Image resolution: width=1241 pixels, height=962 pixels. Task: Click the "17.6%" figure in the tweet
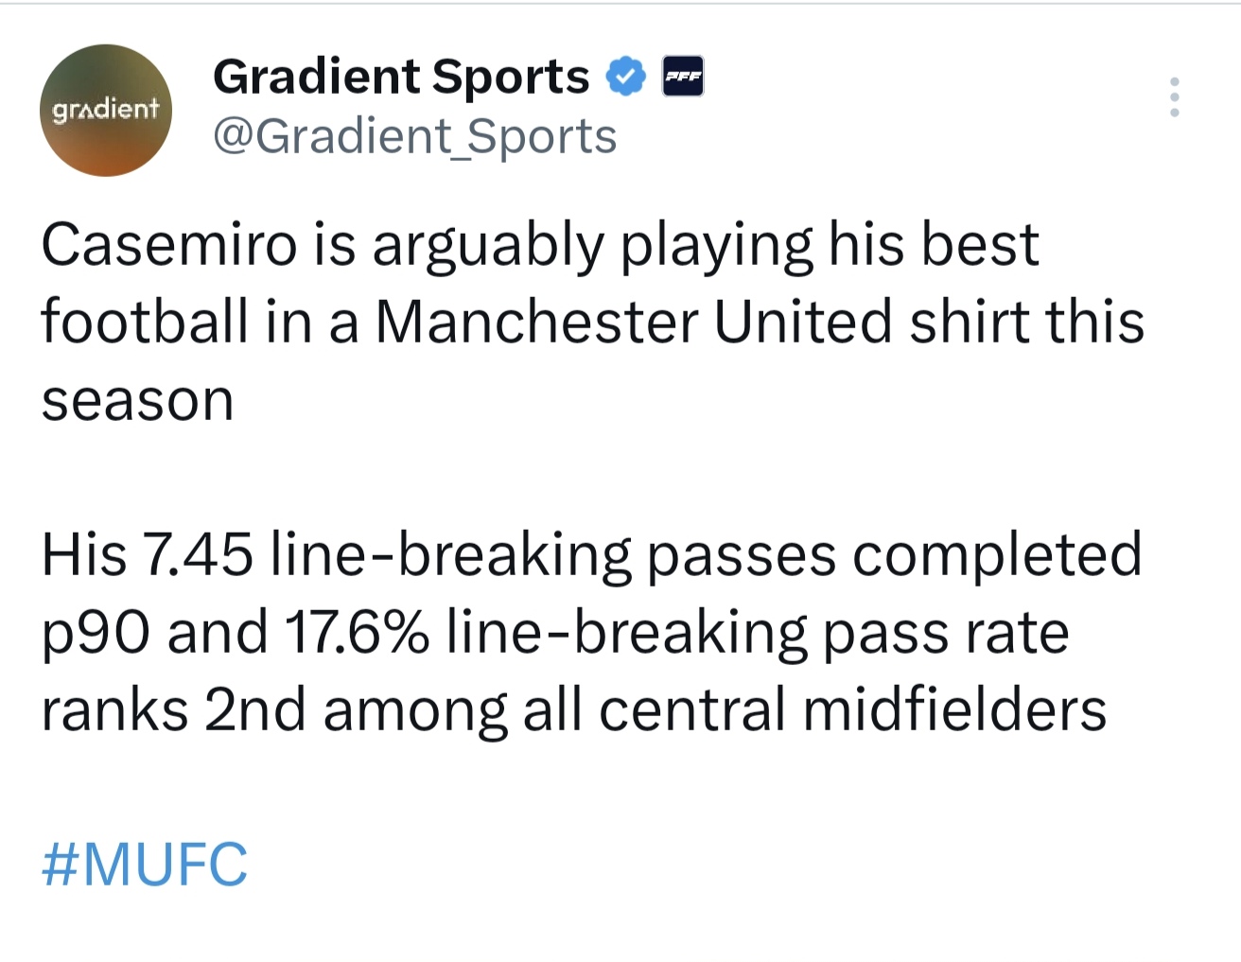354,632
